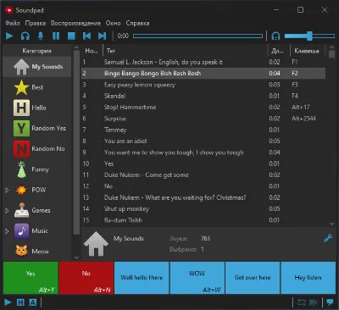The height and width of the screenshot is (310, 339).
Task: Click the red No soundboard tile
Action: coord(86,278)
